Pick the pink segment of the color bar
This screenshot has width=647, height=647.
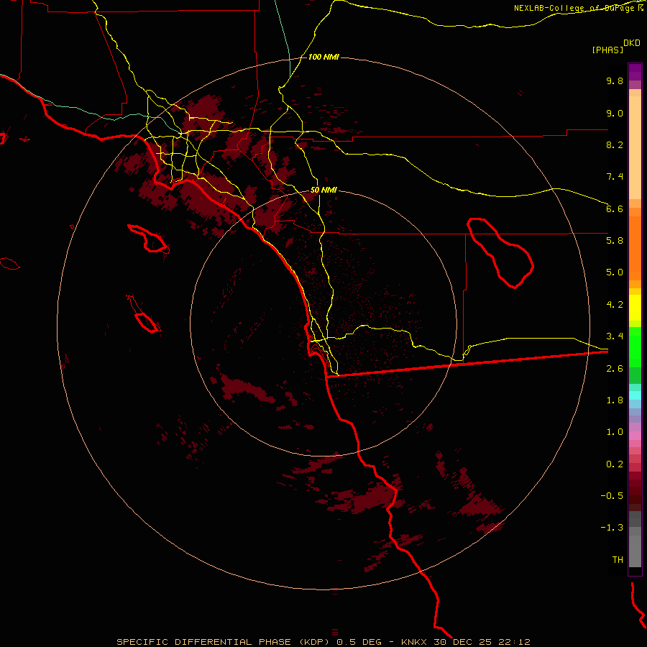click(x=635, y=436)
